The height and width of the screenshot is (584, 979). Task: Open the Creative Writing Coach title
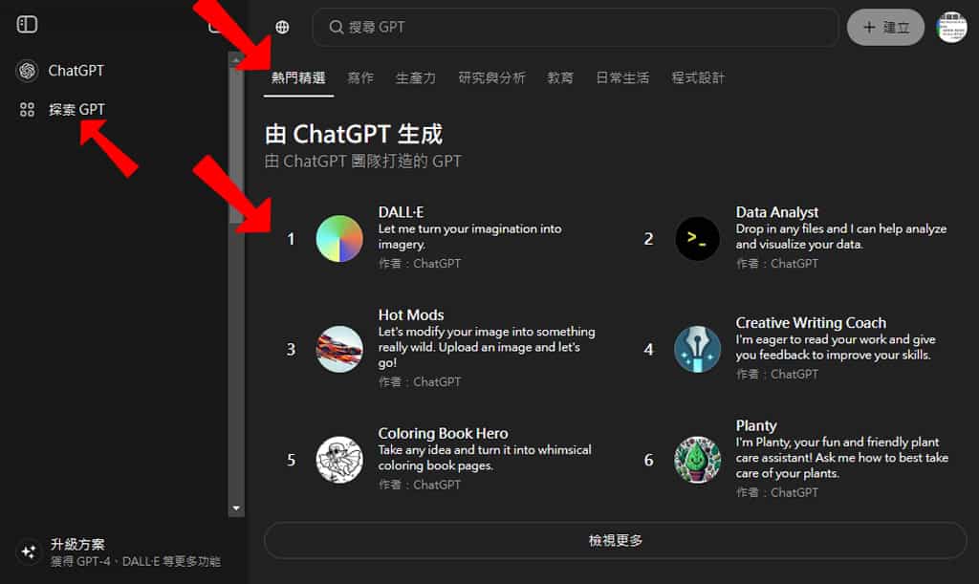811,322
